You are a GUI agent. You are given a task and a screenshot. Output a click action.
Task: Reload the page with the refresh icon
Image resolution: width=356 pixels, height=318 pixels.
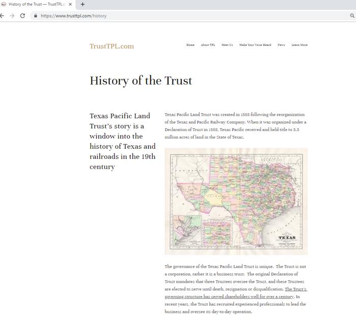[22, 16]
